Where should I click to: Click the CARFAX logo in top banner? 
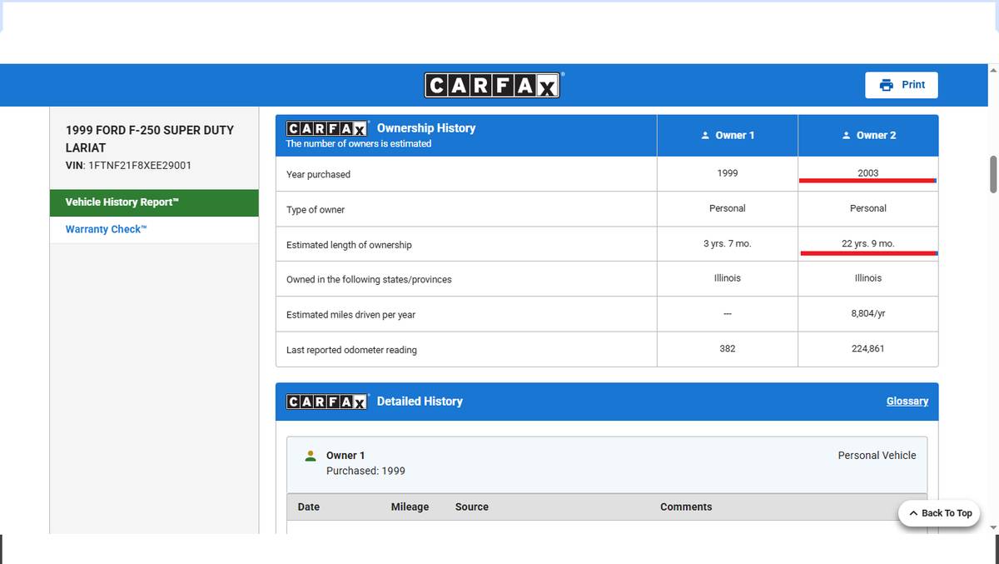(494, 85)
